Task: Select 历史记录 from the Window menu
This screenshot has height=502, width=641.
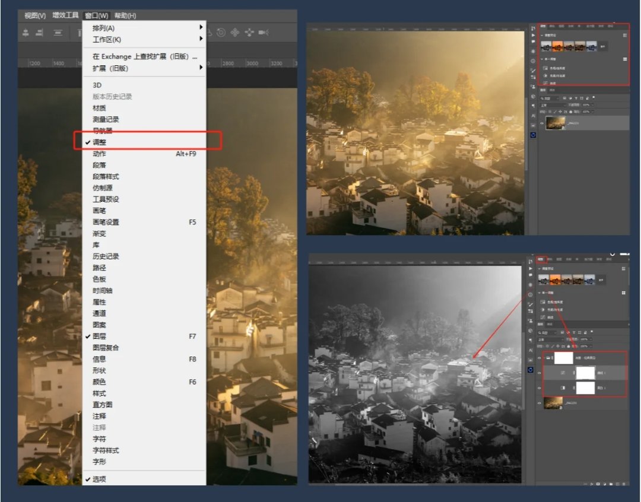Action: (106, 256)
